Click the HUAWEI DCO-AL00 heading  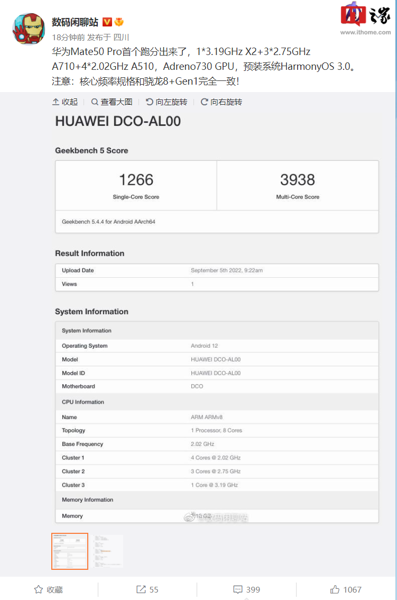pyautogui.click(x=118, y=121)
